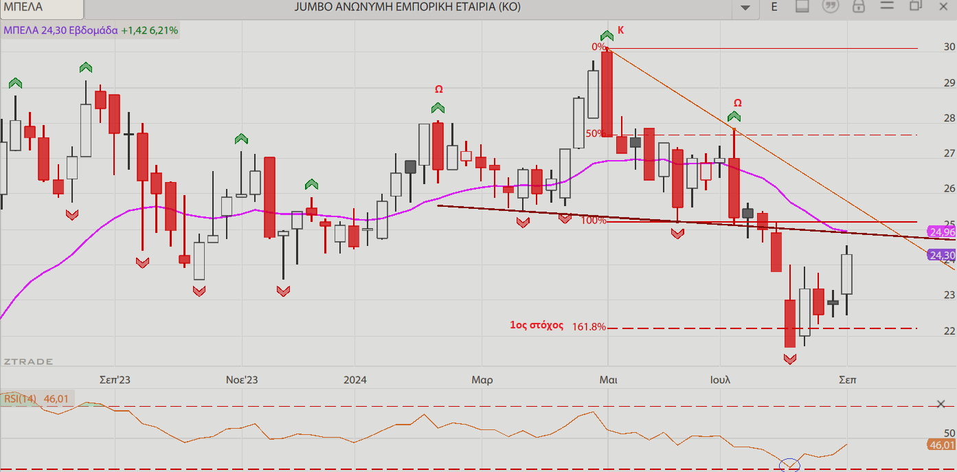Click the Μαρ date axis label

482,380
